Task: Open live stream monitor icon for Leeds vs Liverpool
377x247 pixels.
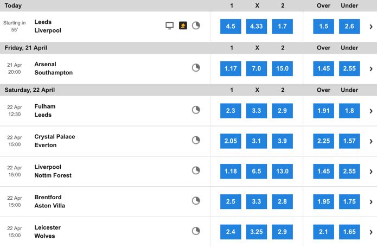Action: tap(169, 26)
